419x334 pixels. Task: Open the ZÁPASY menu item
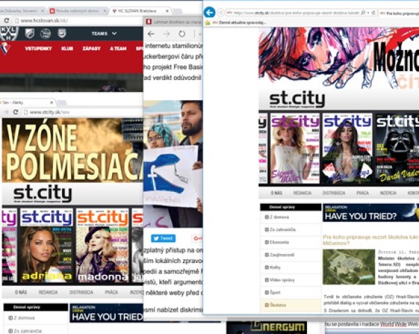pyautogui.click(x=92, y=49)
